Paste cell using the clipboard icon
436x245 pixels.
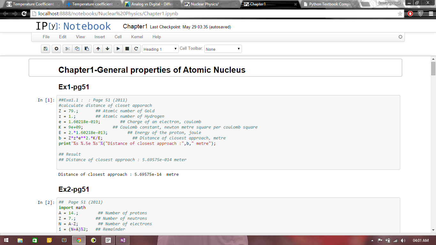(86, 49)
